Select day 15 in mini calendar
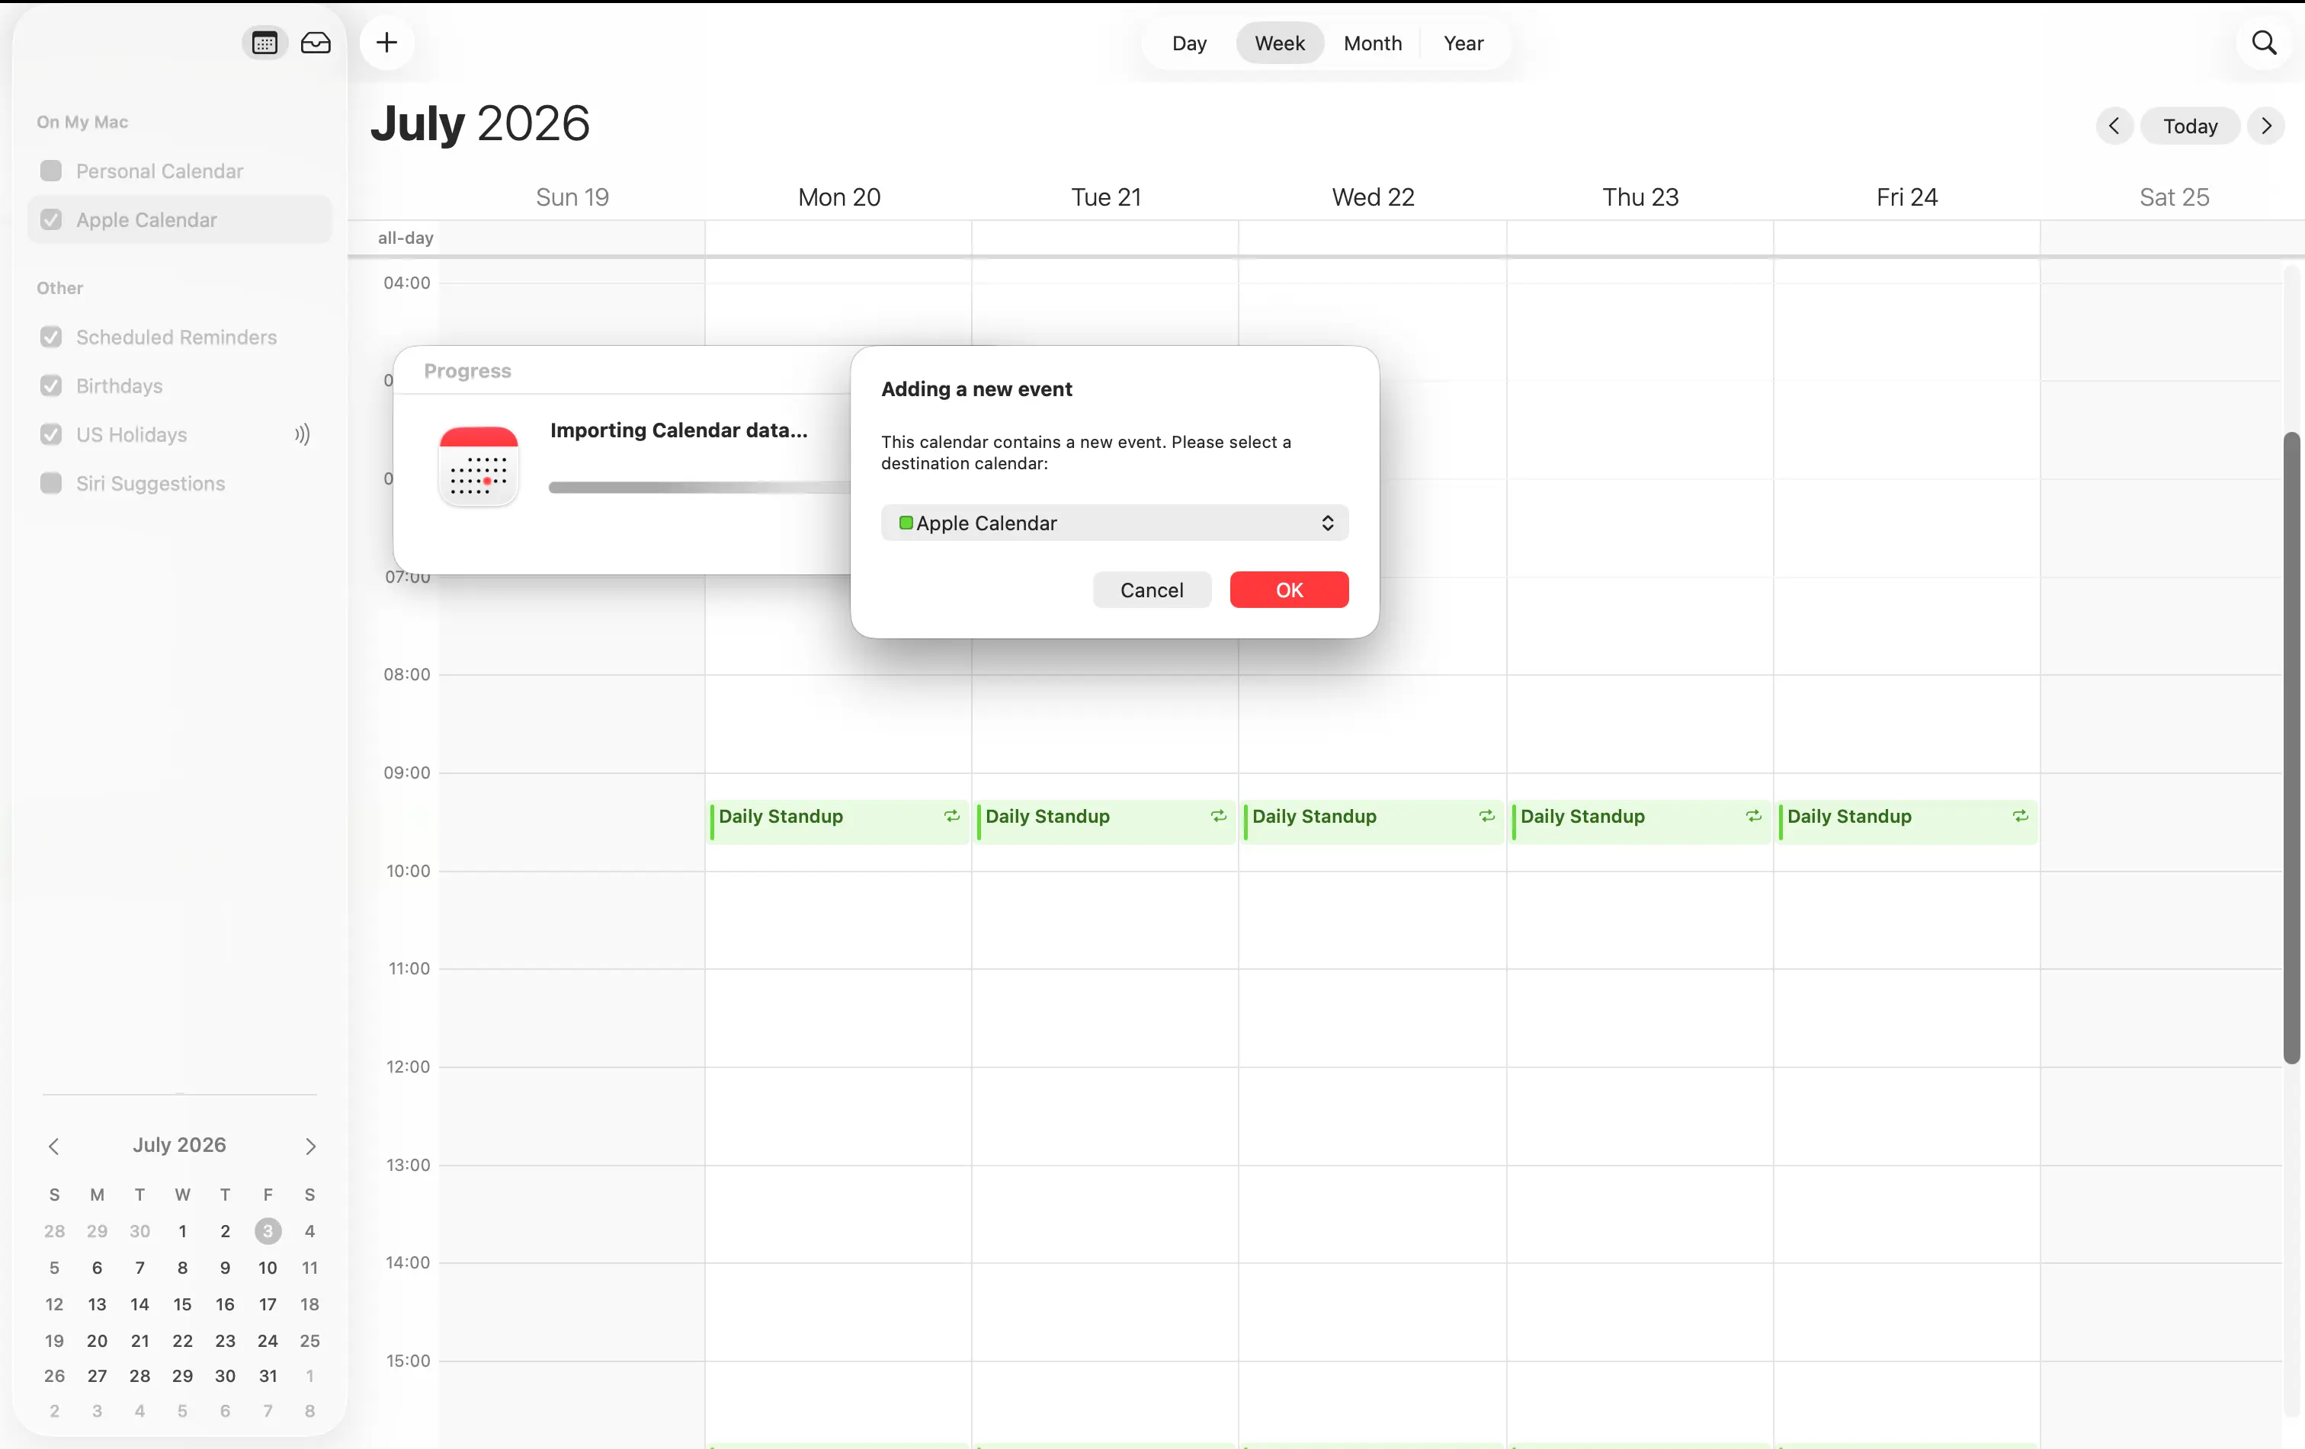Image resolution: width=2305 pixels, height=1449 pixels. coord(182,1303)
